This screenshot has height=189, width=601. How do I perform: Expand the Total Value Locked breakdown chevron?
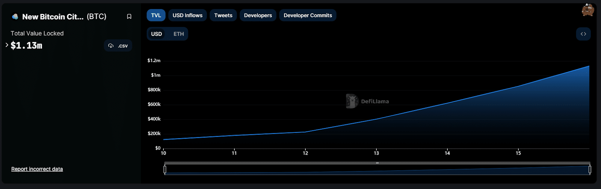tap(7, 45)
